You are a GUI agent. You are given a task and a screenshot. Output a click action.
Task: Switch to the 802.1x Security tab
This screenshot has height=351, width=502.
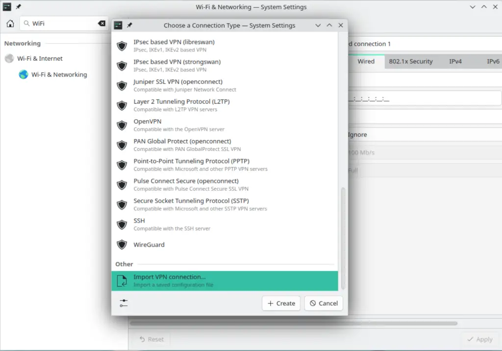(x=411, y=61)
